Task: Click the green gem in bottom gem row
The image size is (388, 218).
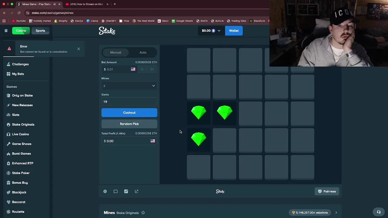Action: coord(199,139)
